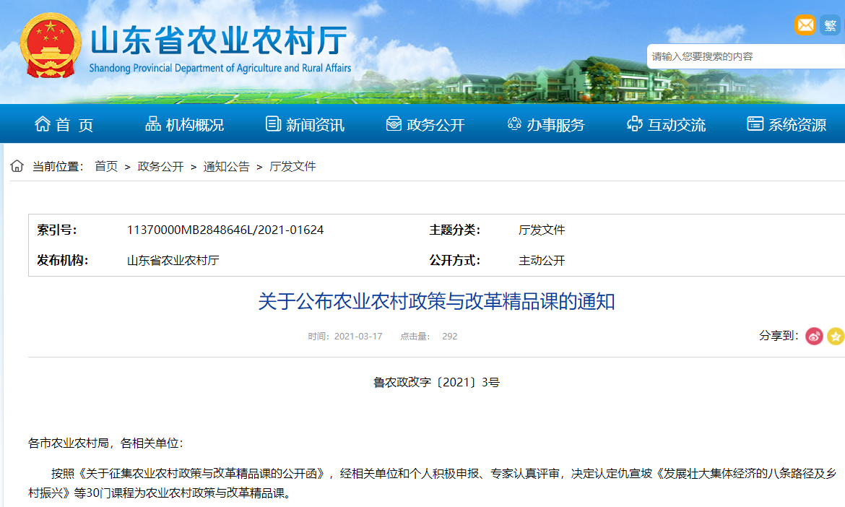
Task: Click the orange email envelope icon
Action: point(805,25)
